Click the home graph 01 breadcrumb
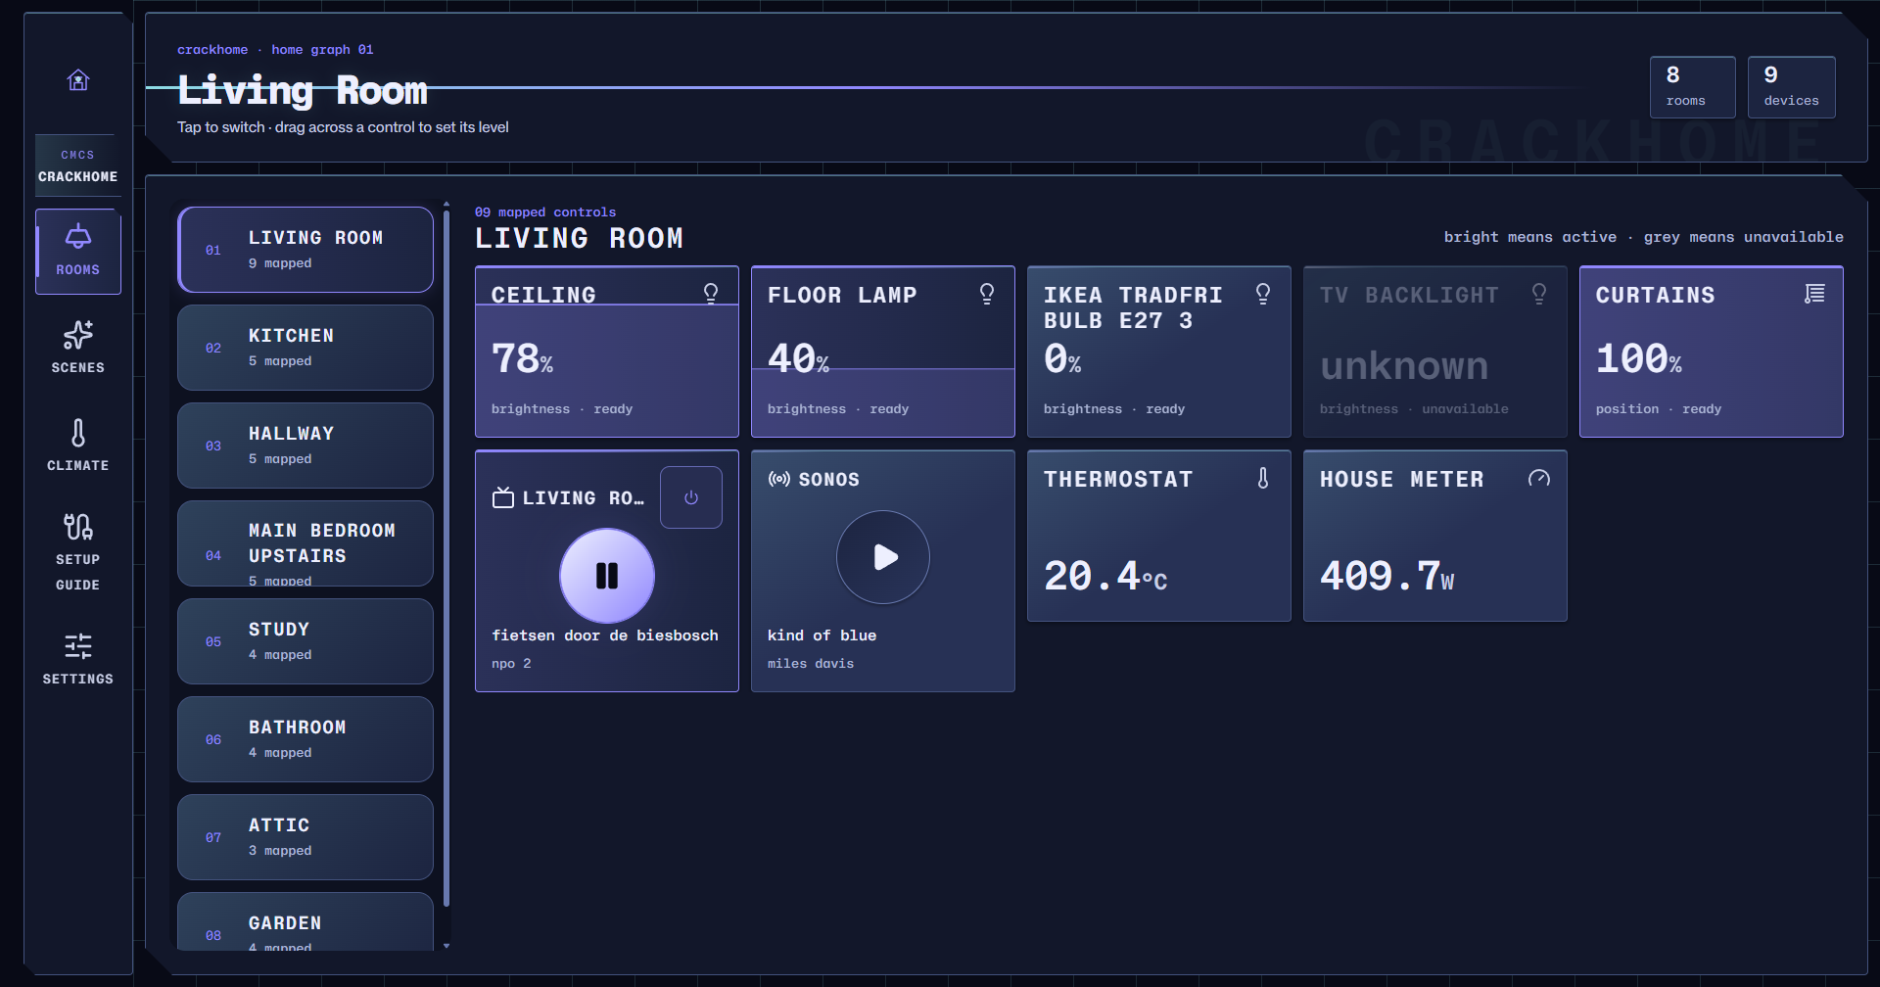 coord(322,50)
